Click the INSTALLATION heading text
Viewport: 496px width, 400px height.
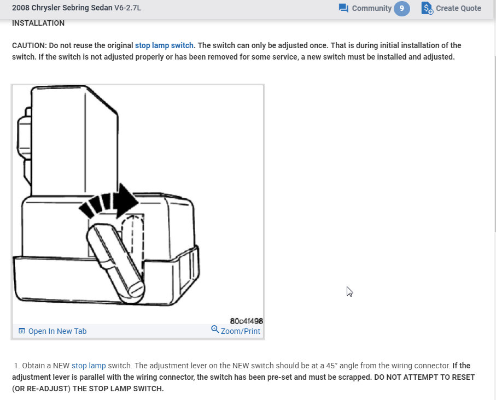38,23
